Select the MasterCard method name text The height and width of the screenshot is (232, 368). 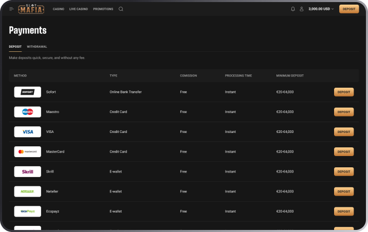[55, 151]
